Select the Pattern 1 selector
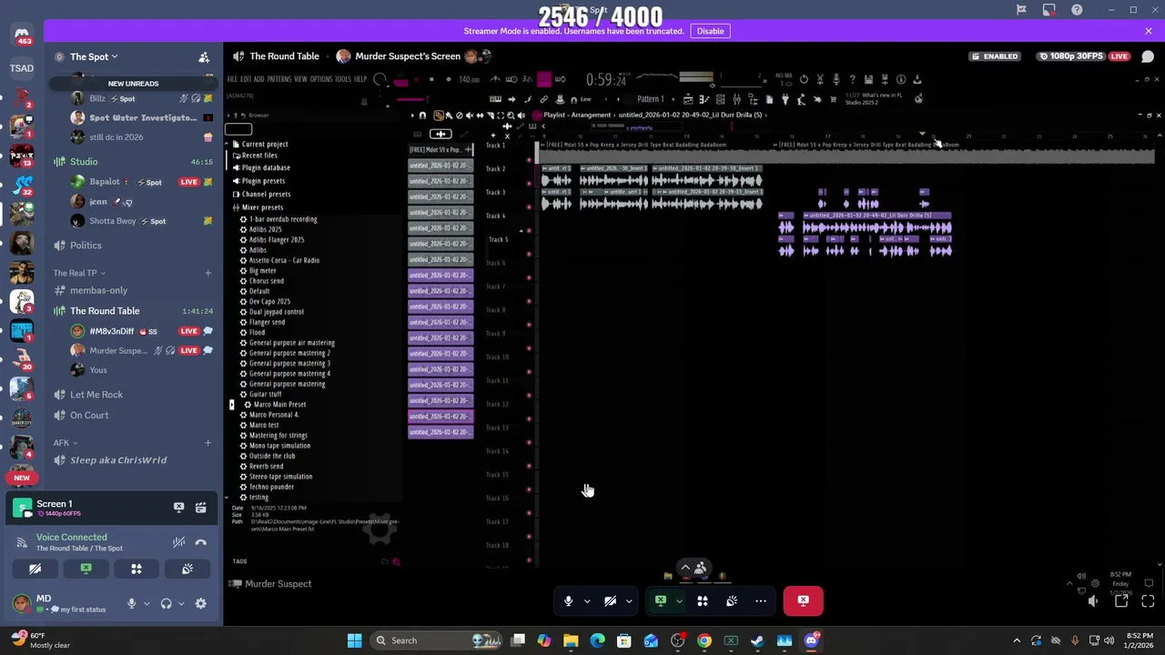 pos(650,99)
